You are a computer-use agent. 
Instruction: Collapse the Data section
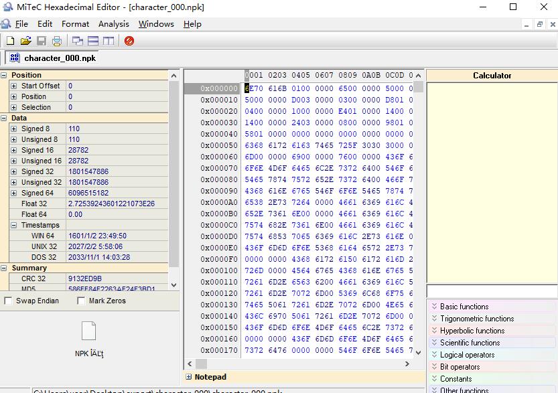(x=4, y=118)
